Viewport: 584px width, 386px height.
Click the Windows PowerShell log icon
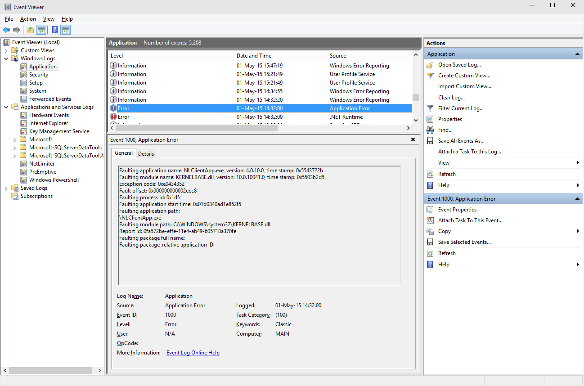(x=24, y=180)
